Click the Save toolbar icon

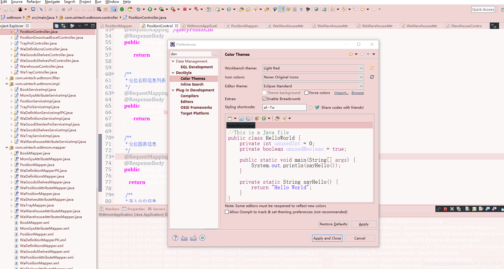tap(5, 9)
